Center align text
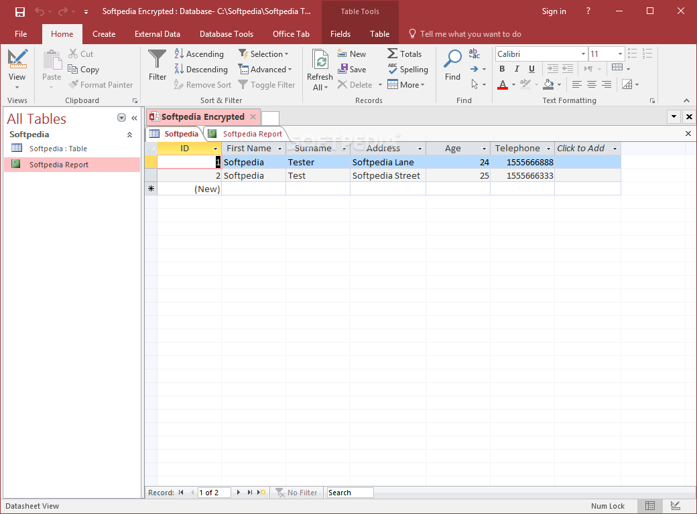 click(592, 84)
